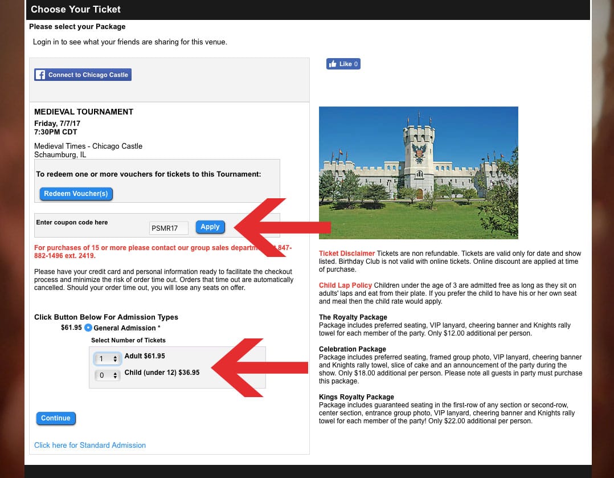Click the Redeem Voucher(s) button
614x478 pixels.
76,194
